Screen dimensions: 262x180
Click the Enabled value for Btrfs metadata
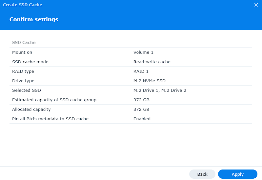pyautogui.click(x=142, y=119)
